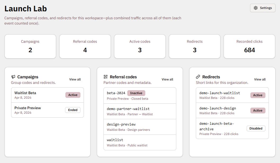Click the QR code icon beside Referral codes

pos(106,77)
